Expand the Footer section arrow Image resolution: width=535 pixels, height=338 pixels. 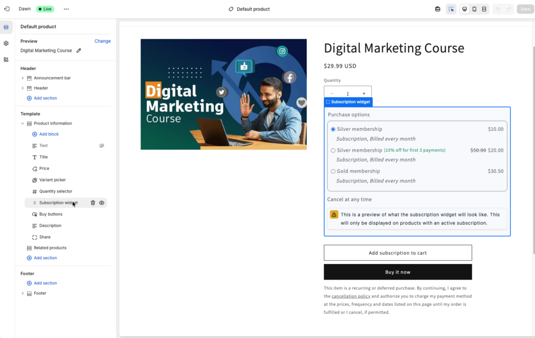tap(22, 293)
